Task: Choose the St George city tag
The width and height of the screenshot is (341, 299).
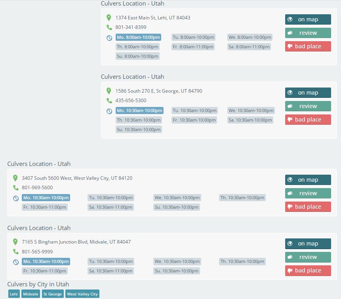Action: tap(53, 294)
